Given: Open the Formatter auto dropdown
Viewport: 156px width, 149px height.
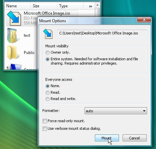Looking at the screenshot, I should point(116,111).
